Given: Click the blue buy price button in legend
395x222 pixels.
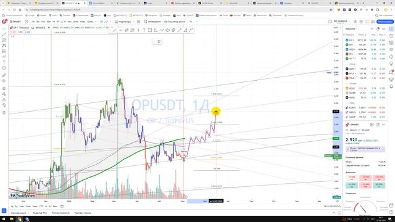Looking at the screenshot, I should (27, 32).
